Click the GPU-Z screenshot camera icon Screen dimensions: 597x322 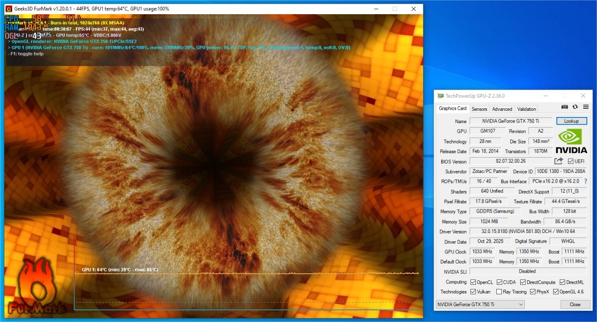[x=564, y=107]
